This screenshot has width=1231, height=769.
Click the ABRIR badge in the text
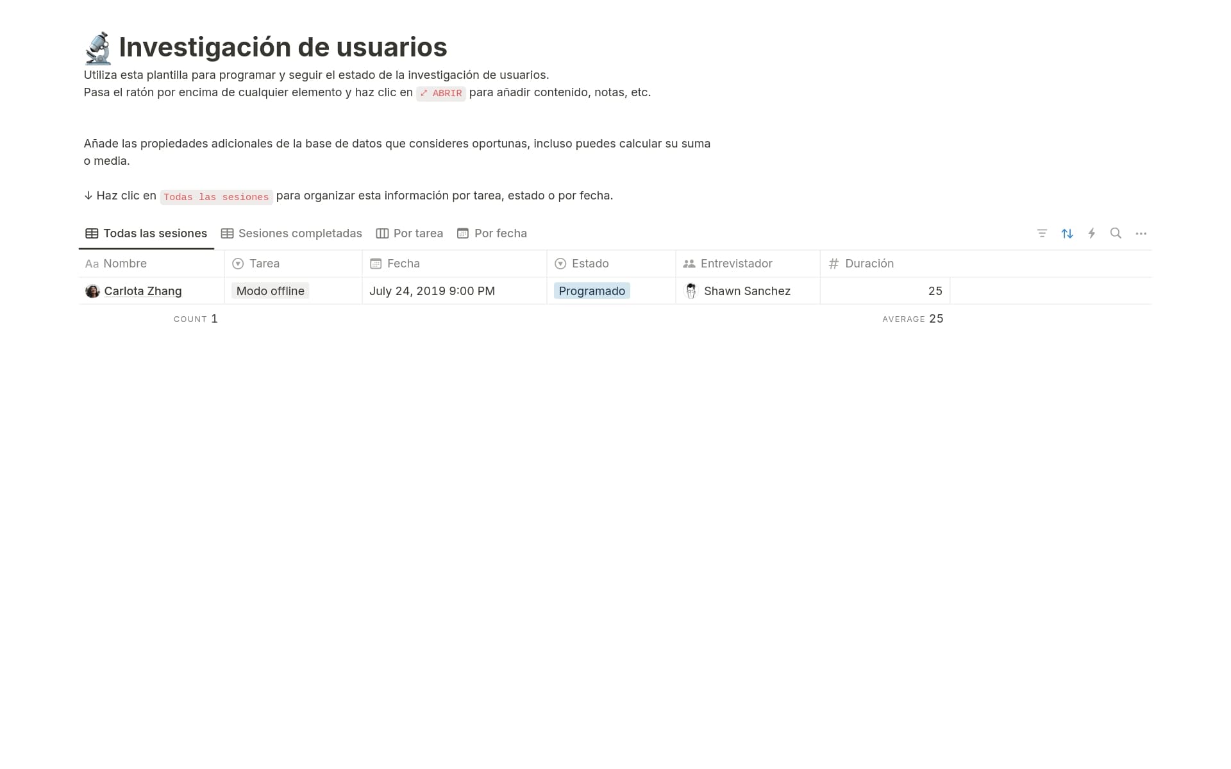click(x=441, y=93)
